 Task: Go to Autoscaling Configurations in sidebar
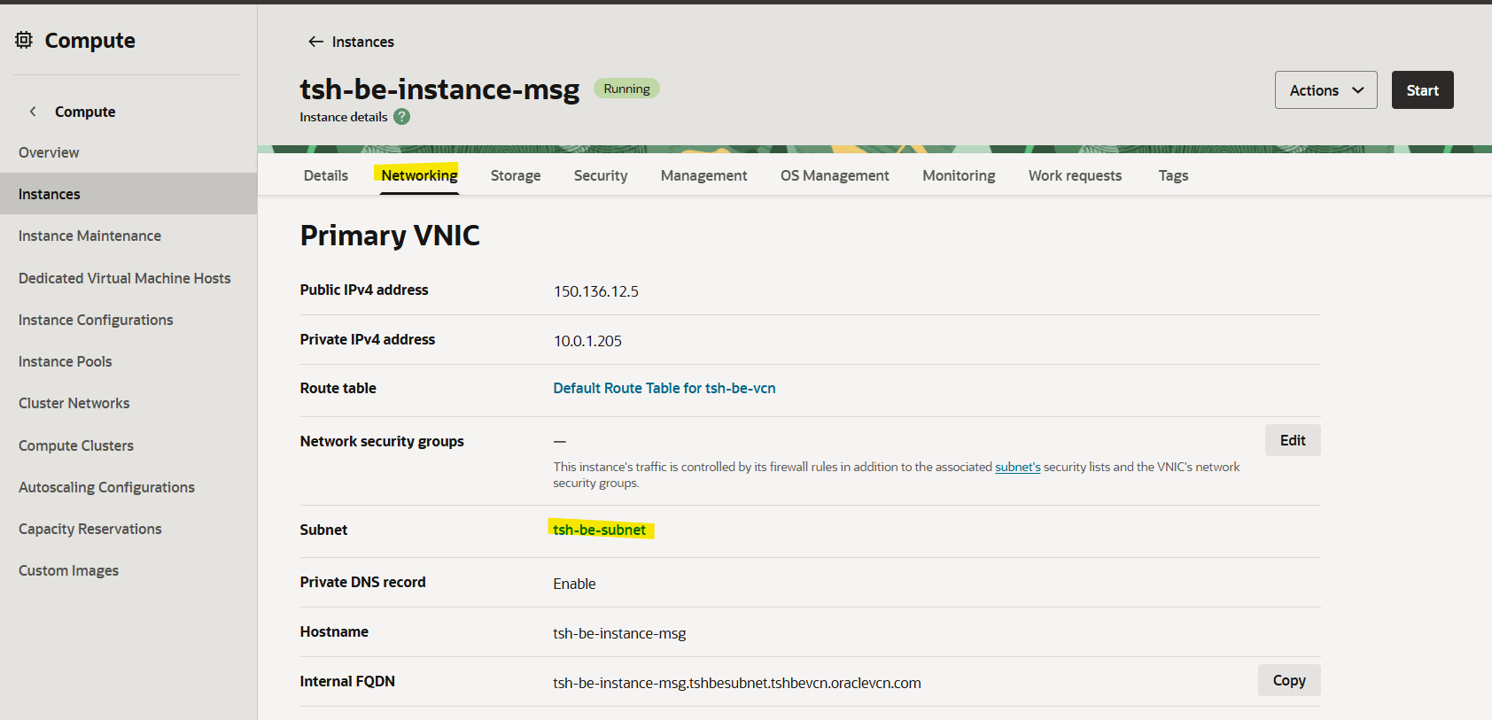[106, 487]
